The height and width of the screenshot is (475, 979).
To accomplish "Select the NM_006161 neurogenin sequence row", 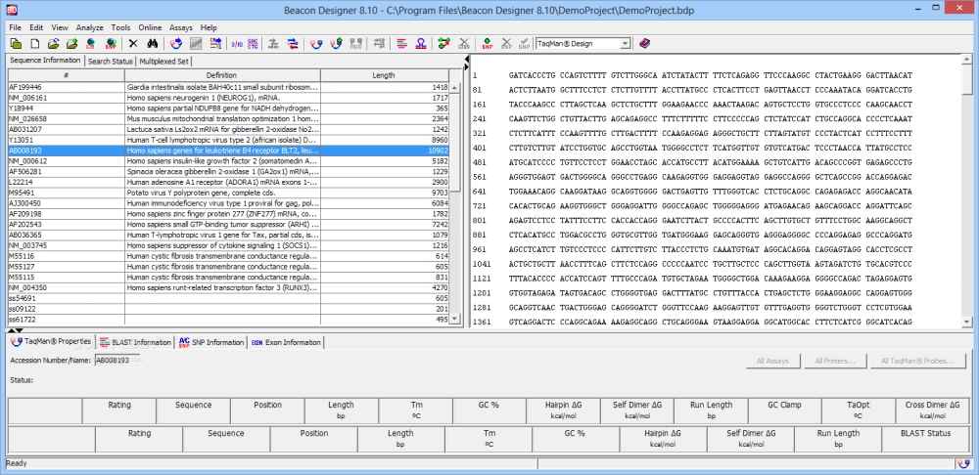I will [228, 98].
